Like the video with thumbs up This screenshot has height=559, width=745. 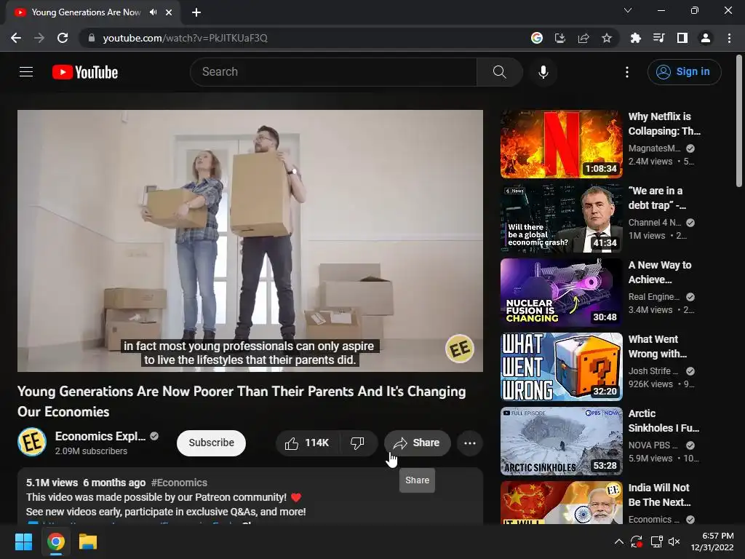click(x=308, y=443)
